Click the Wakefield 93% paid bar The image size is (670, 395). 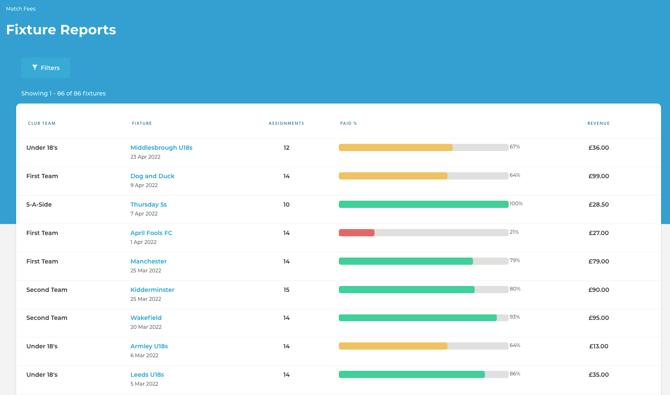tap(423, 318)
